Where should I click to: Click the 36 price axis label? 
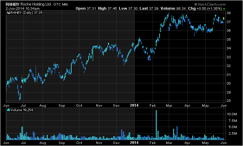(x=229, y=31)
